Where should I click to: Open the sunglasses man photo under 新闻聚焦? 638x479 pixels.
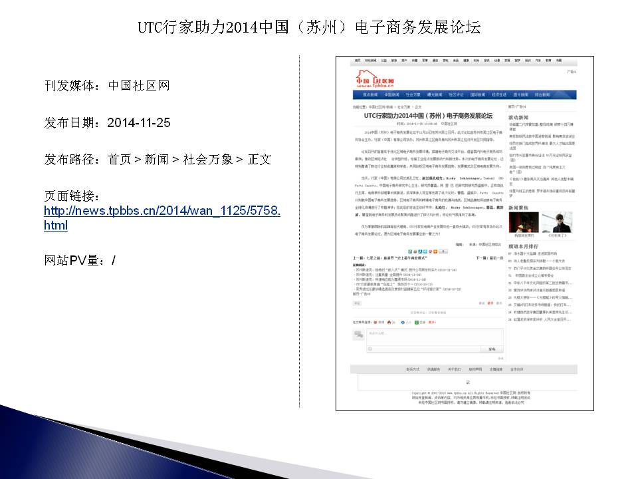[x=557, y=222]
